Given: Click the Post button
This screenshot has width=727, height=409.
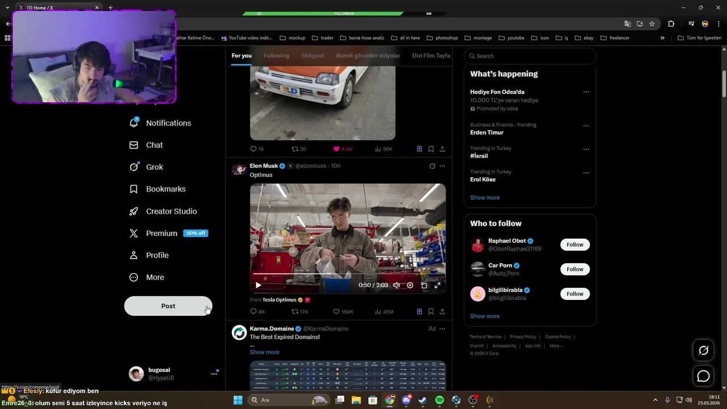Looking at the screenshot, I should point(168,306).
